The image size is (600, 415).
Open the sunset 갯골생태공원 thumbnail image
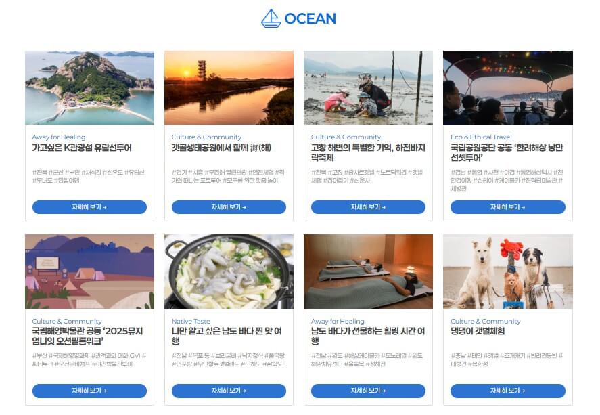[229, 87]
